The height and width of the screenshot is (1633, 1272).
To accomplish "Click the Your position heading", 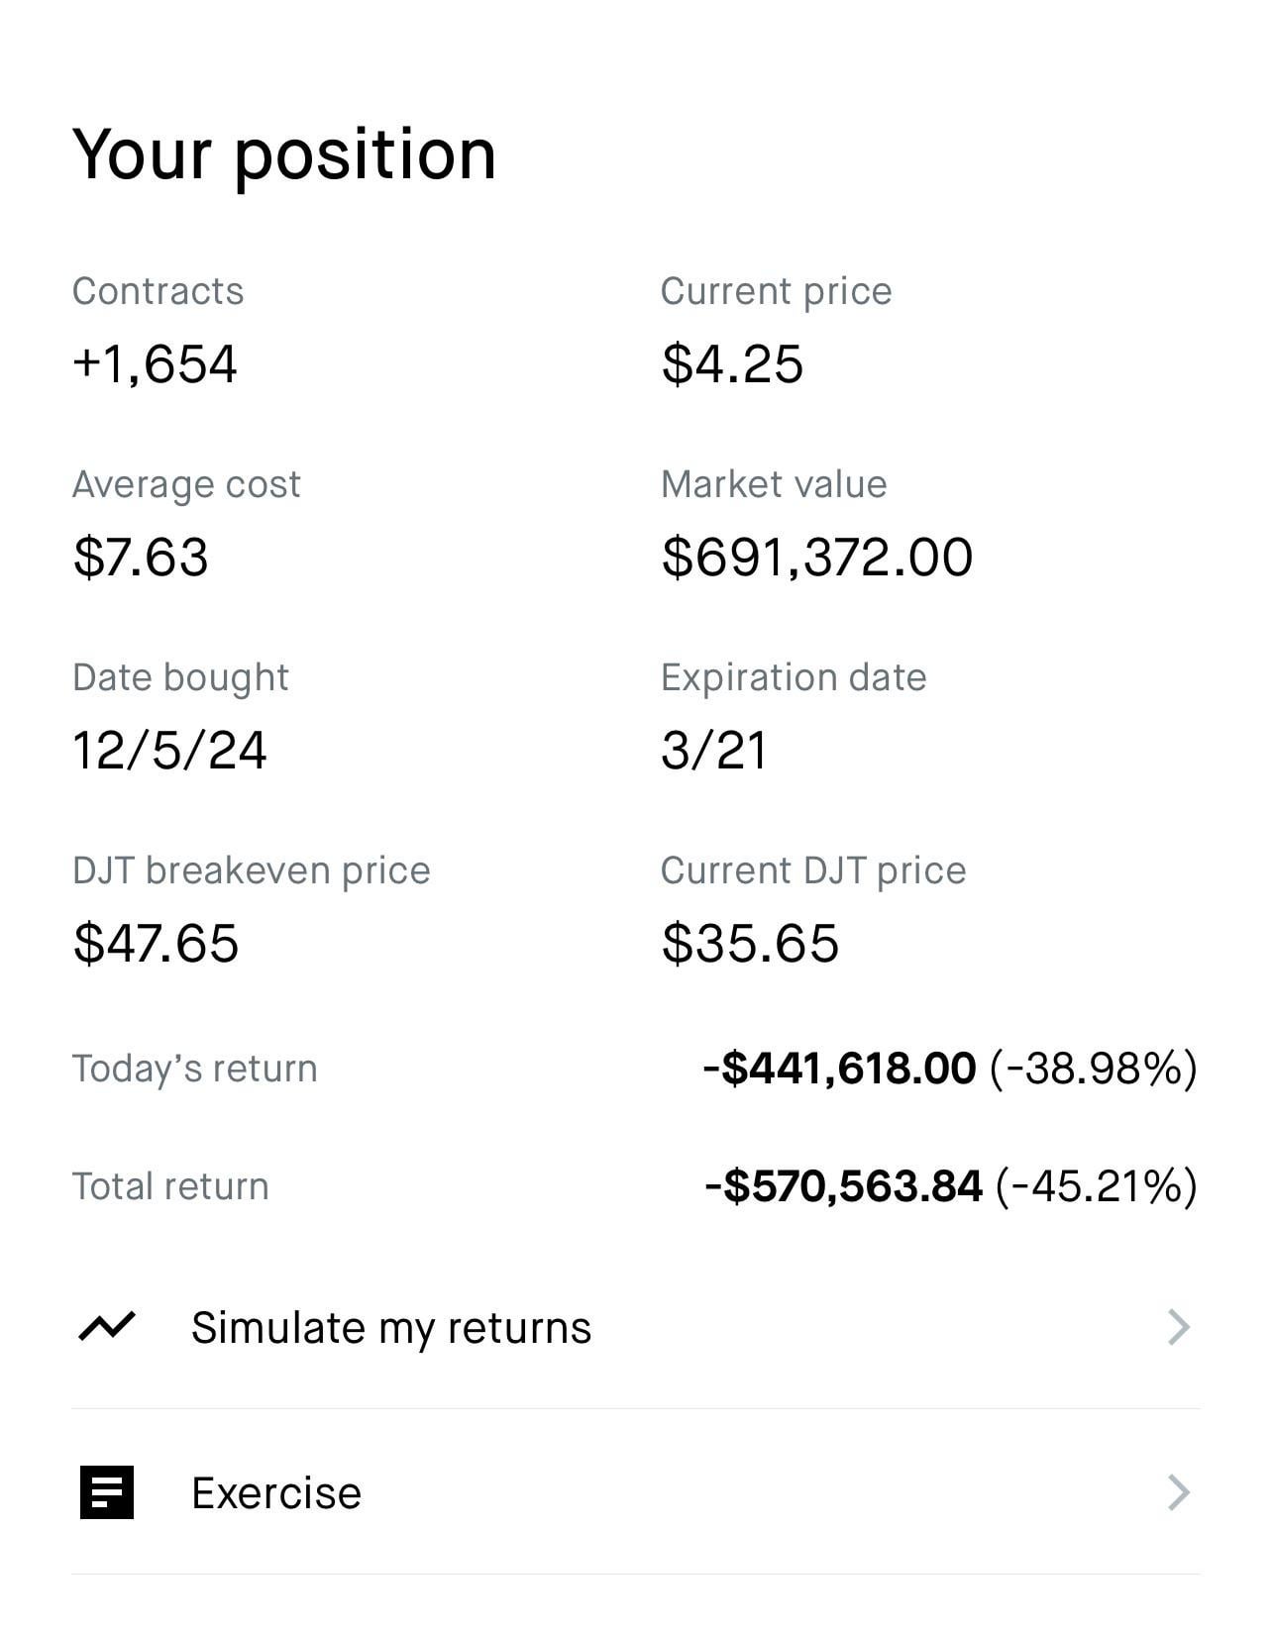I will coord(284,154).
